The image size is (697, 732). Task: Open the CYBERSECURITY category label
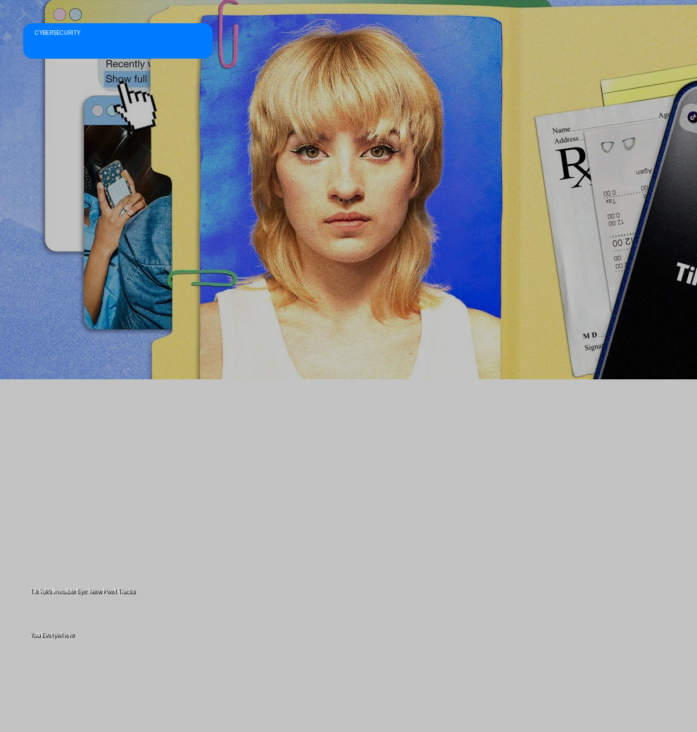point(58,33)
